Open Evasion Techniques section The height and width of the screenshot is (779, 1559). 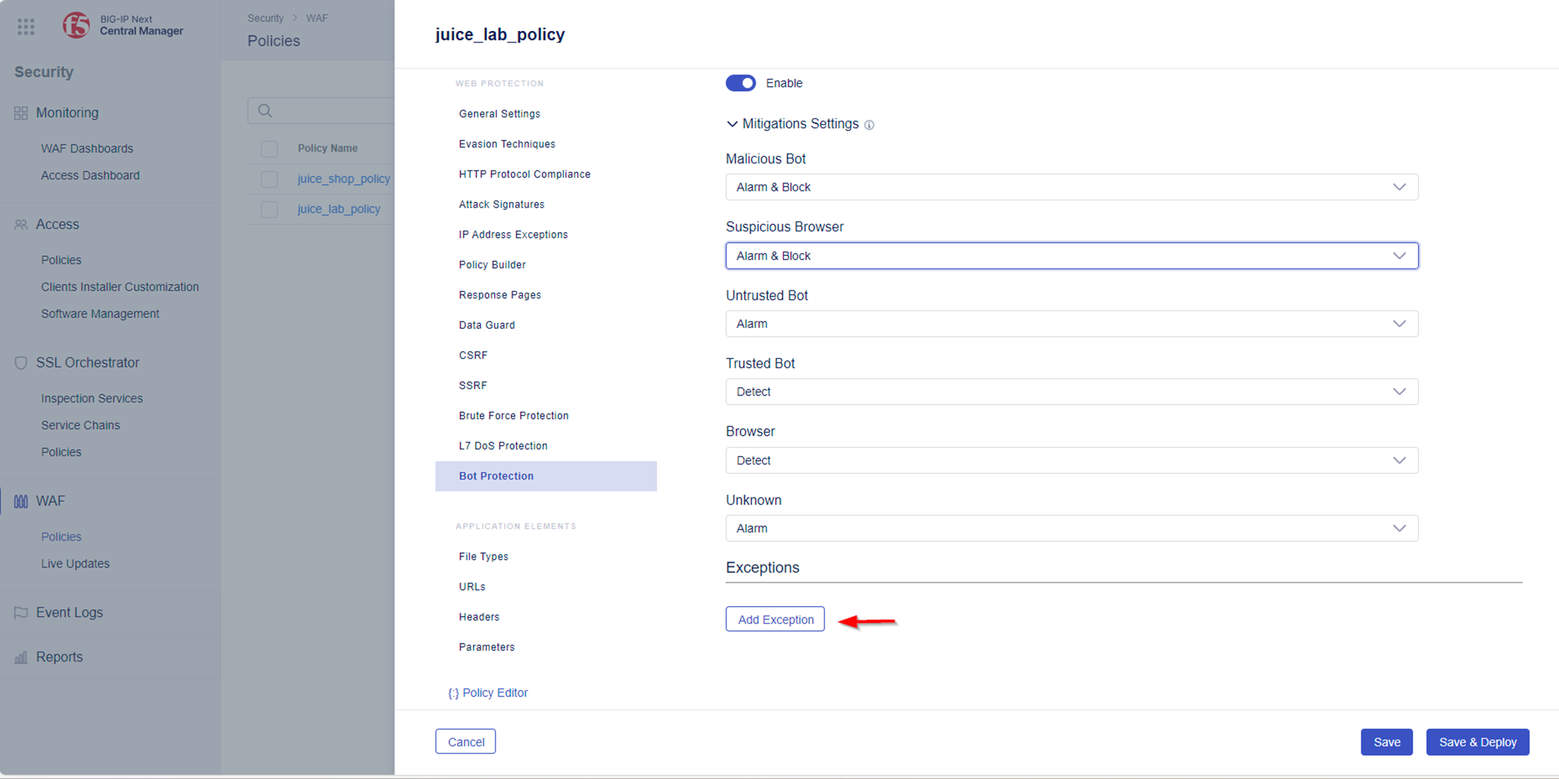point(506,144)
